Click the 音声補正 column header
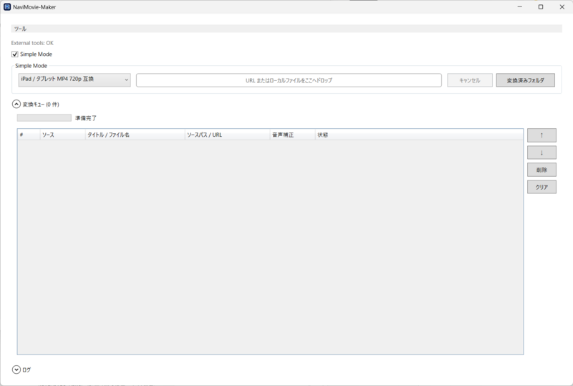The height and width of the screenshot is (386, 573). 292,135
